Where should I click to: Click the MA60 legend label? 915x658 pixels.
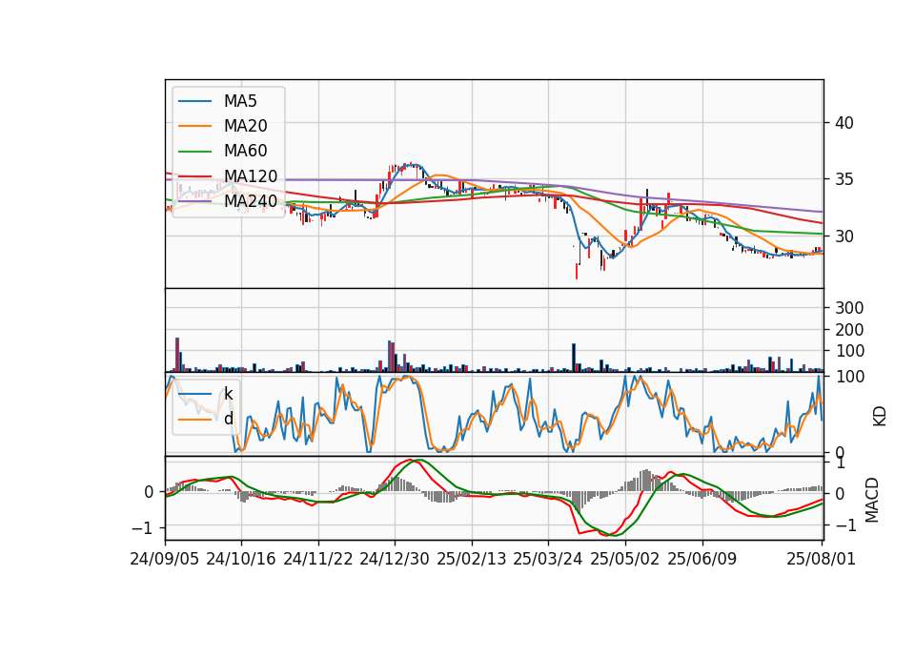click(x=246, y=152)
